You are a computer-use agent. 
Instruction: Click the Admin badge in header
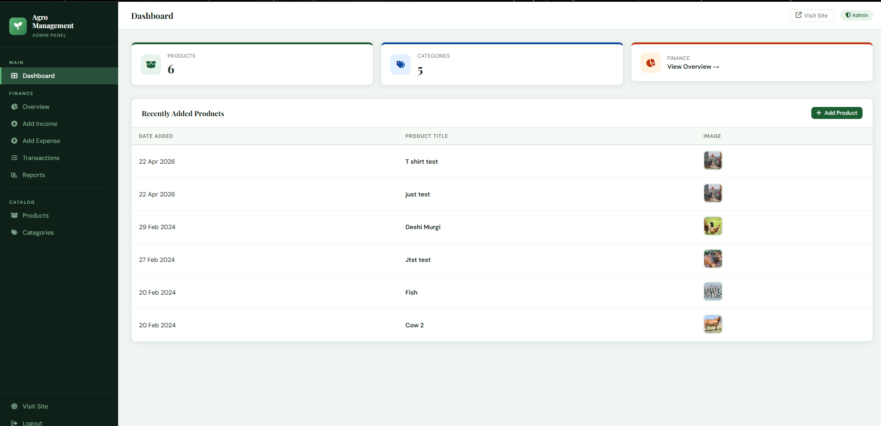857,15
